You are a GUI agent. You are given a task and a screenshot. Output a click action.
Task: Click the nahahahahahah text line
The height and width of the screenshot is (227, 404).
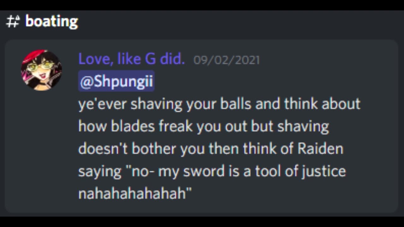click(135, 193)
